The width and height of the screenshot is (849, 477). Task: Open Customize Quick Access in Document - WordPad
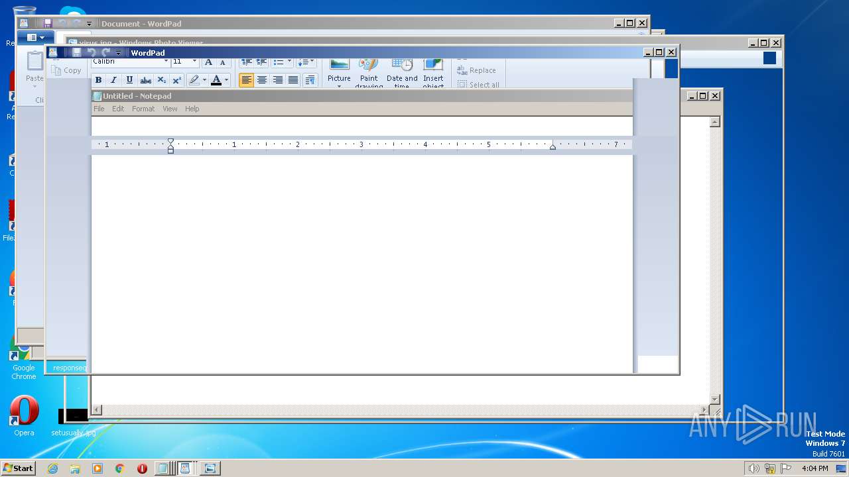click(89, 24)
